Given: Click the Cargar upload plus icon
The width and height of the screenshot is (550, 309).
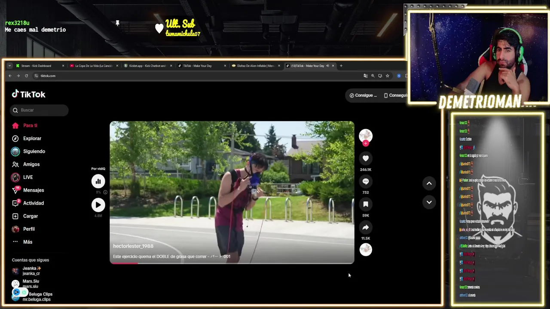Looking at the screenshot, I should (x=15, y=216).
